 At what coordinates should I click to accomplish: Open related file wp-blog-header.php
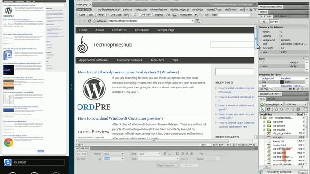click(108, 10)
